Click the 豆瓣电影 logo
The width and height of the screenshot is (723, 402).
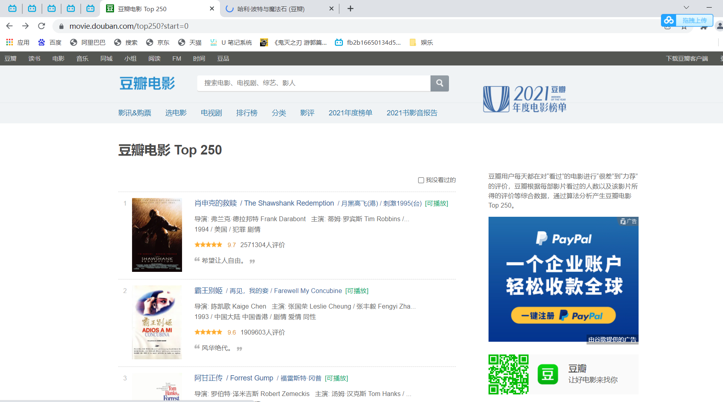click(147, 83)
